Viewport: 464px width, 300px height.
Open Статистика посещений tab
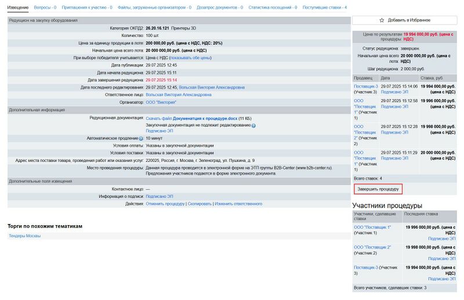[273, 8]
